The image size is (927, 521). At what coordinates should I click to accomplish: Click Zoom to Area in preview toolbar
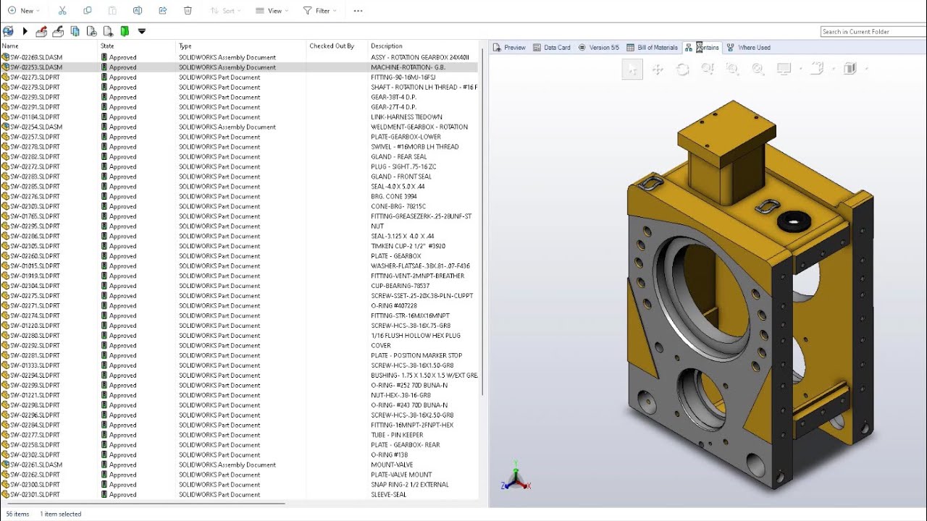(732, 69)
